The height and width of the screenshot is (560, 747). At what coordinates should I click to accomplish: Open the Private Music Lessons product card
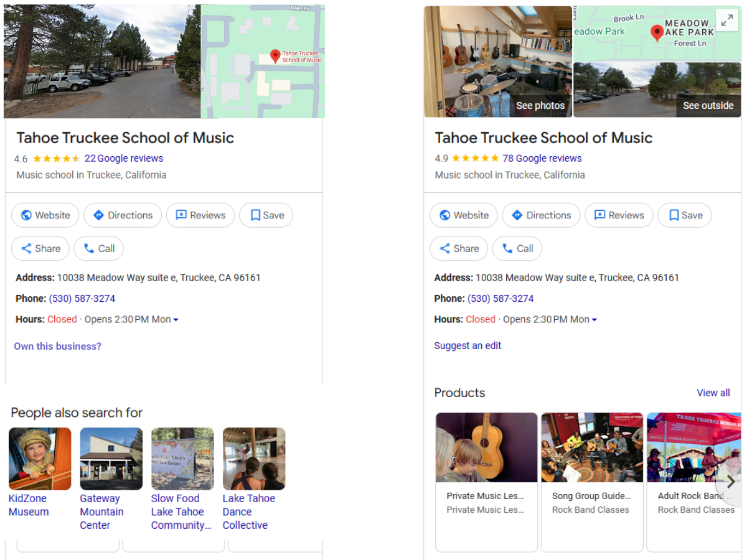click(486, 482)
